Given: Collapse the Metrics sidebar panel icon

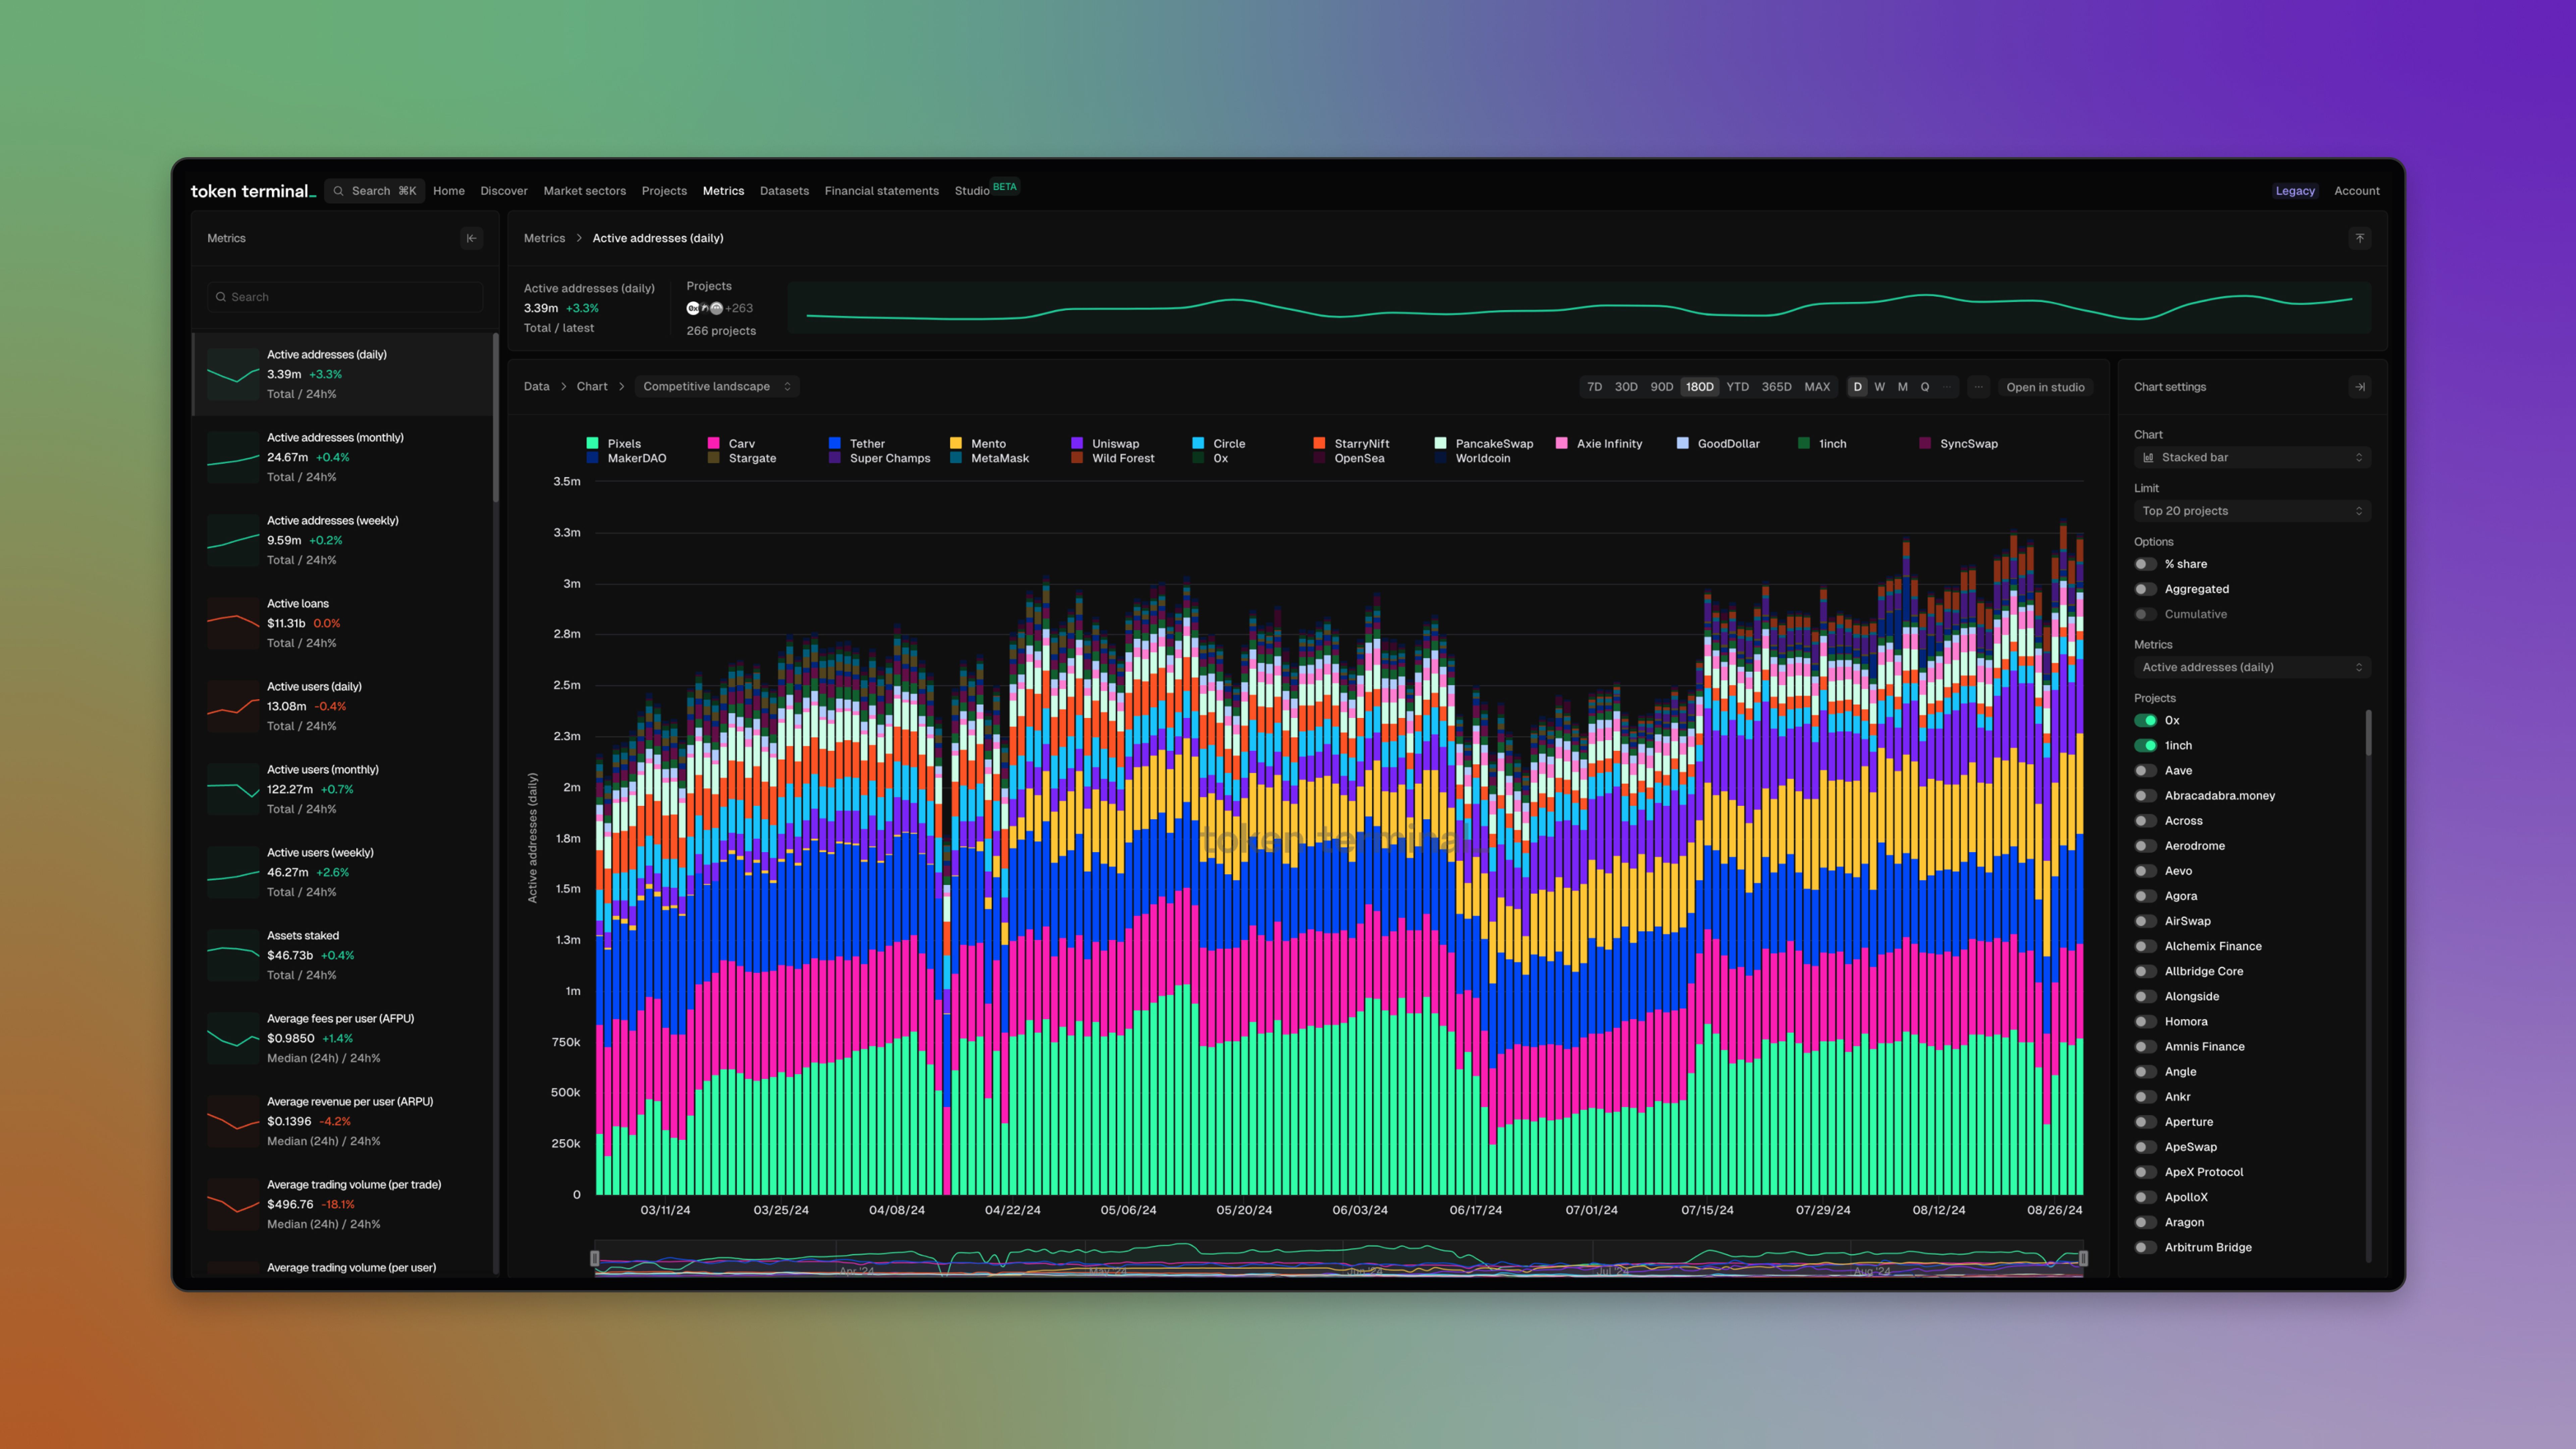Looking at the screenshot, I should click(x=471, y=238).
